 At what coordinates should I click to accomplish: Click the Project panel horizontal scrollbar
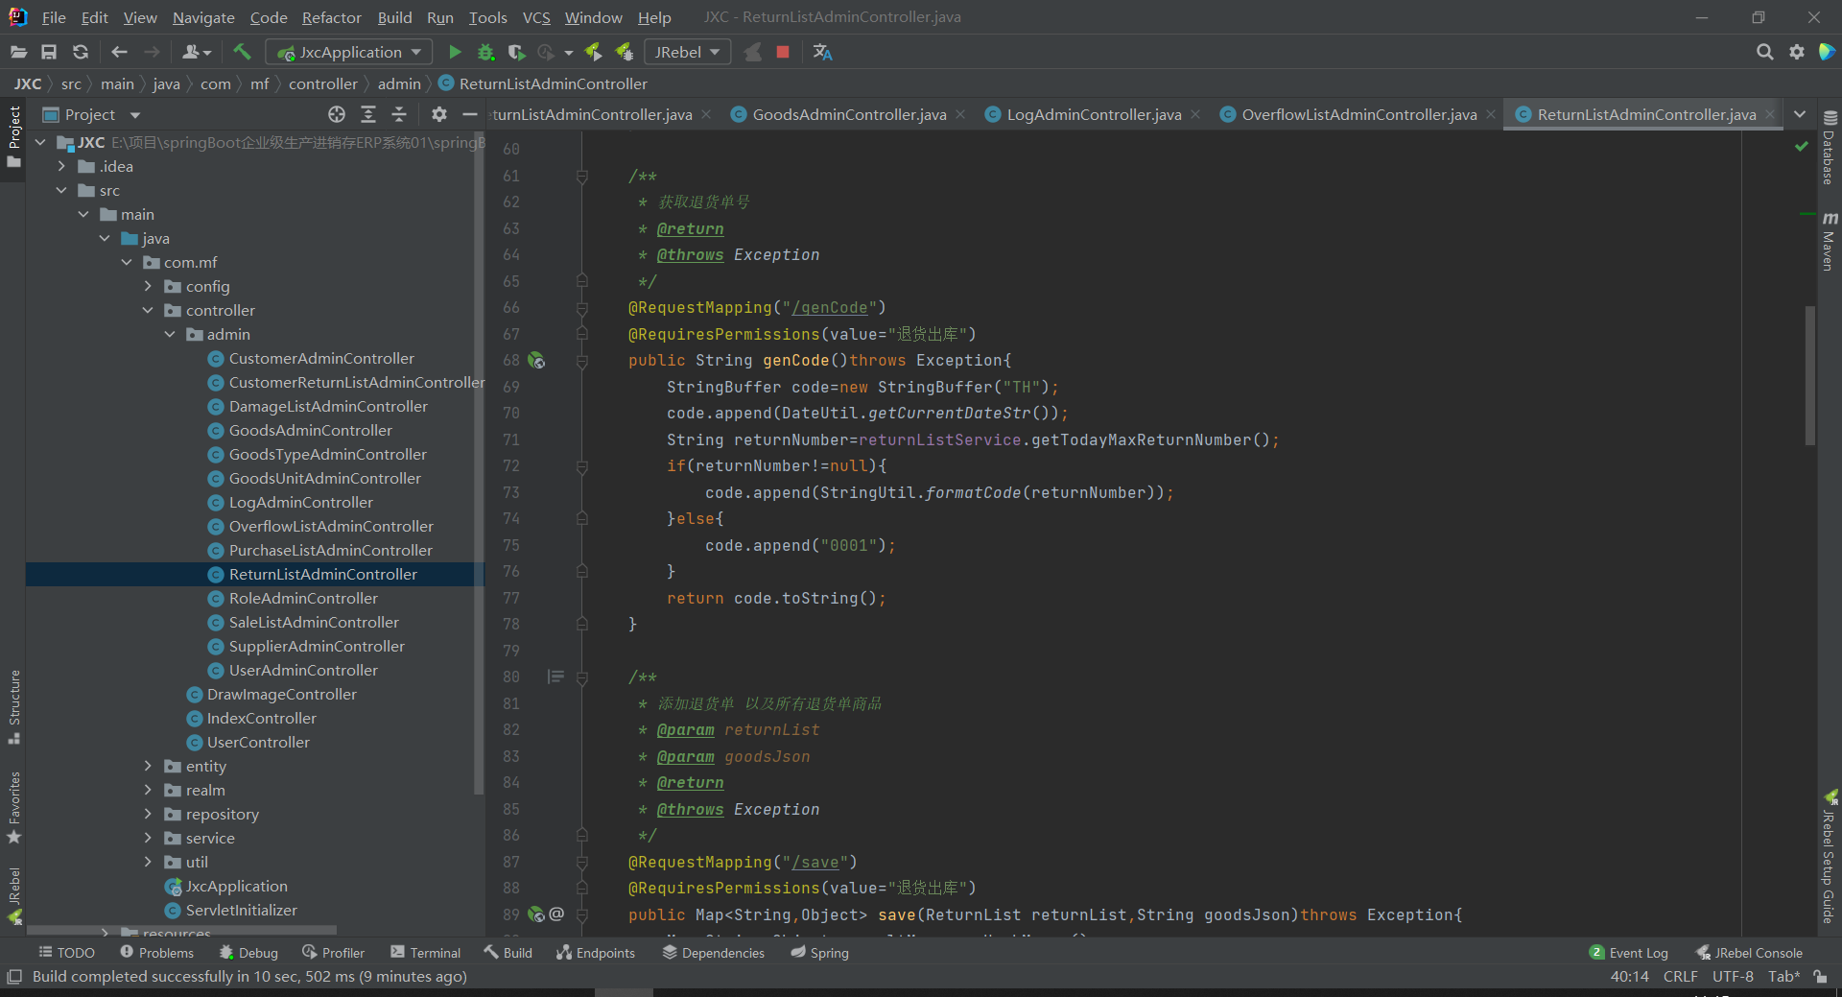181,930
